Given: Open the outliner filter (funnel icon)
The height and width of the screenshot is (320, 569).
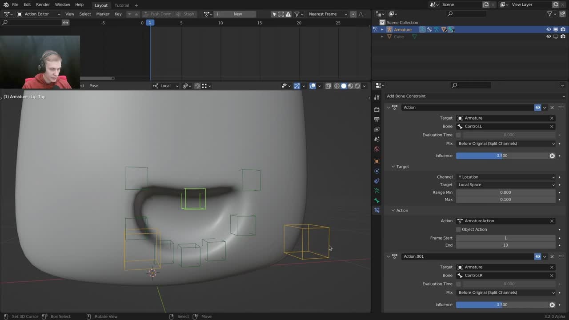Looking at the screenshot, I should (x=549, y=14).
